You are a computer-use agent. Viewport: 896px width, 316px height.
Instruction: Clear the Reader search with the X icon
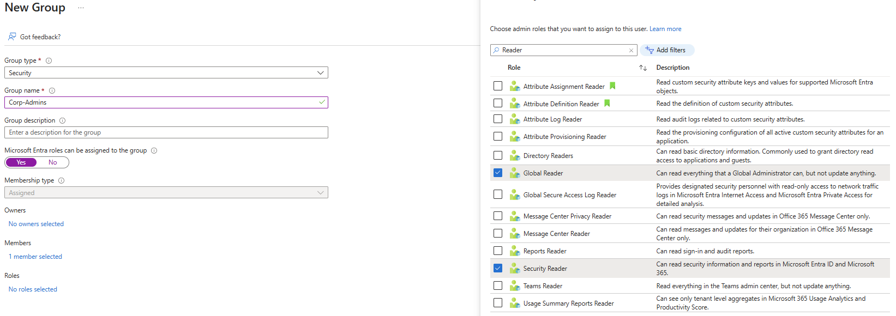coord(631,50)
